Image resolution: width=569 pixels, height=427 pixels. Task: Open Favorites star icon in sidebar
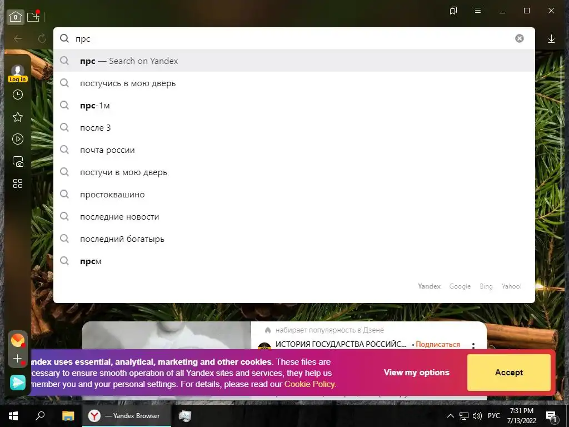[x=17, y=117]
